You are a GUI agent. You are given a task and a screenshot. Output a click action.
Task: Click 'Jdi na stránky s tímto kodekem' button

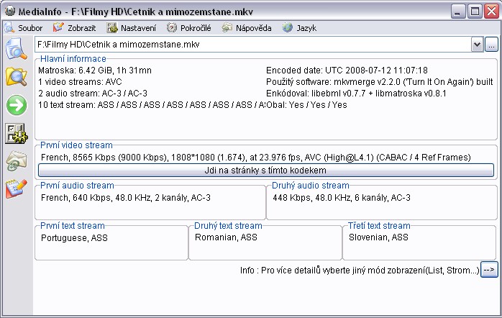(x=266, y=171)
